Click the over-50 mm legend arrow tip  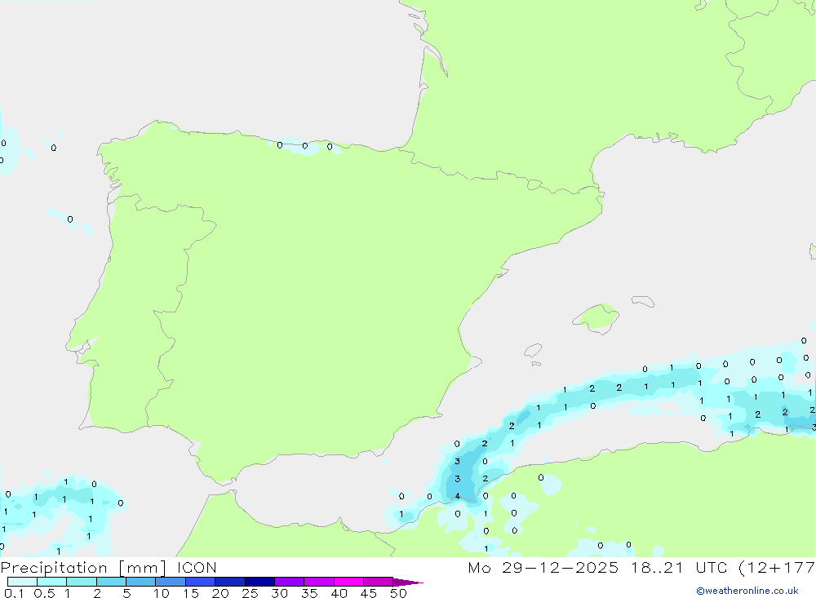click(407, 582)
